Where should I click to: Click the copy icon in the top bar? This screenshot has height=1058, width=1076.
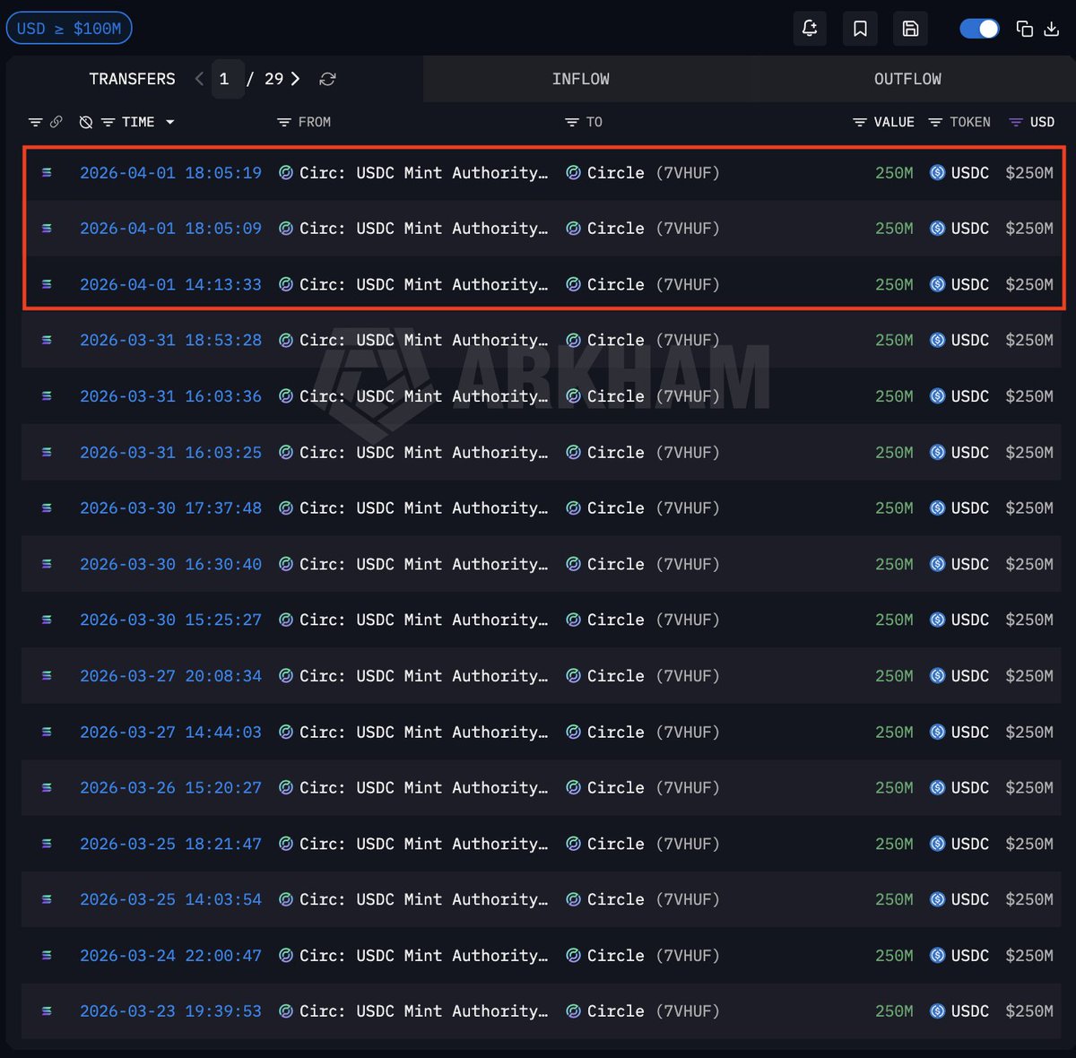1024,29
